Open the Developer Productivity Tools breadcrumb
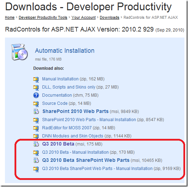The height and width of the screenshot is (187, 188). (x=43, y=17)
